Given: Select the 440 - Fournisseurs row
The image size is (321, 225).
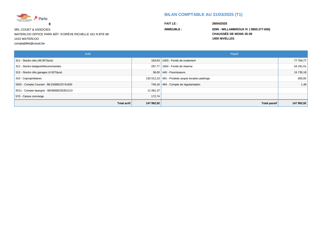Looking at the screenshot, I should tap(174, 72).
